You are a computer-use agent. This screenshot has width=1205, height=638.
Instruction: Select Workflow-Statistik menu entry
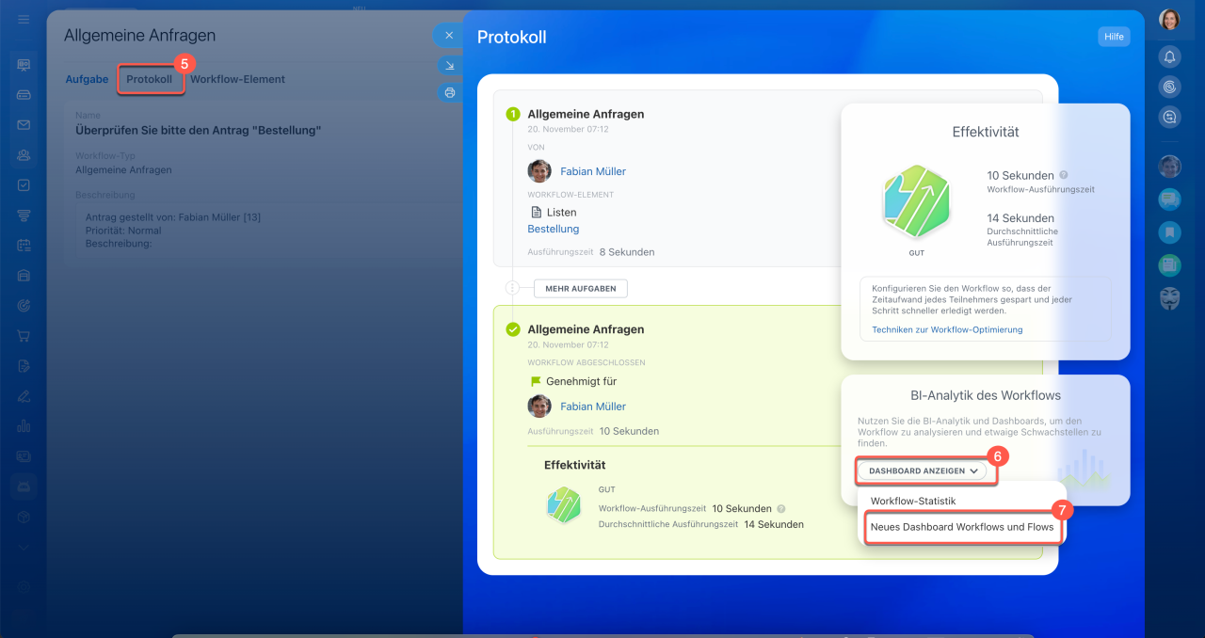[913, 501]
